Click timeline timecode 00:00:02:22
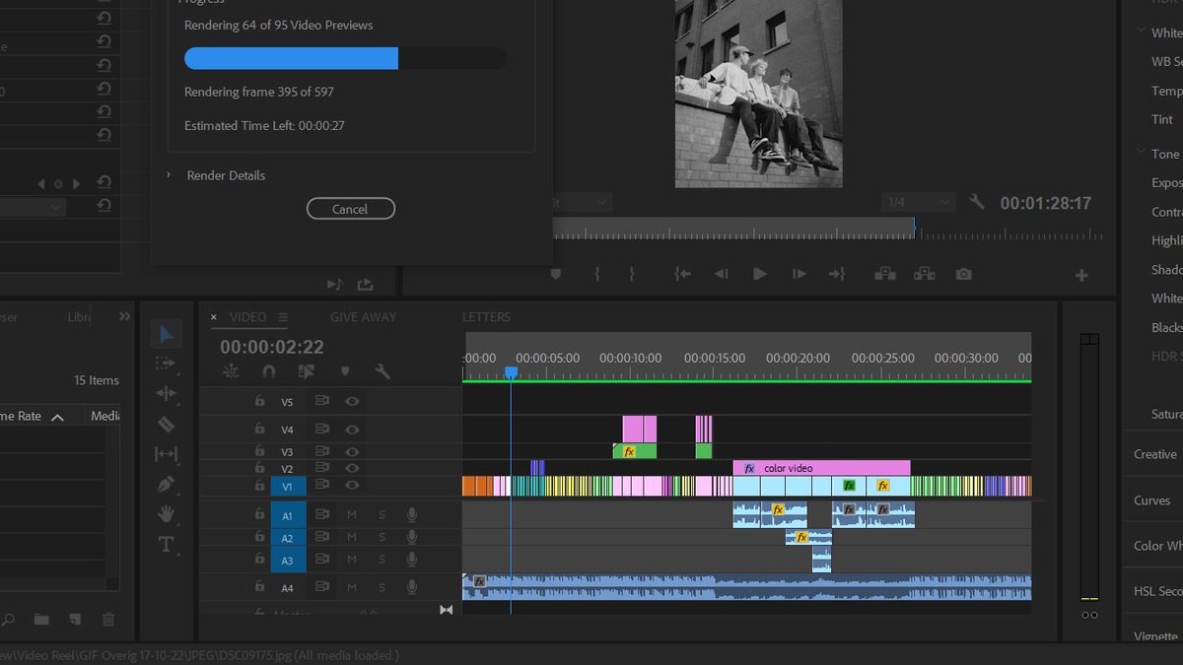 tap(272, 347)
